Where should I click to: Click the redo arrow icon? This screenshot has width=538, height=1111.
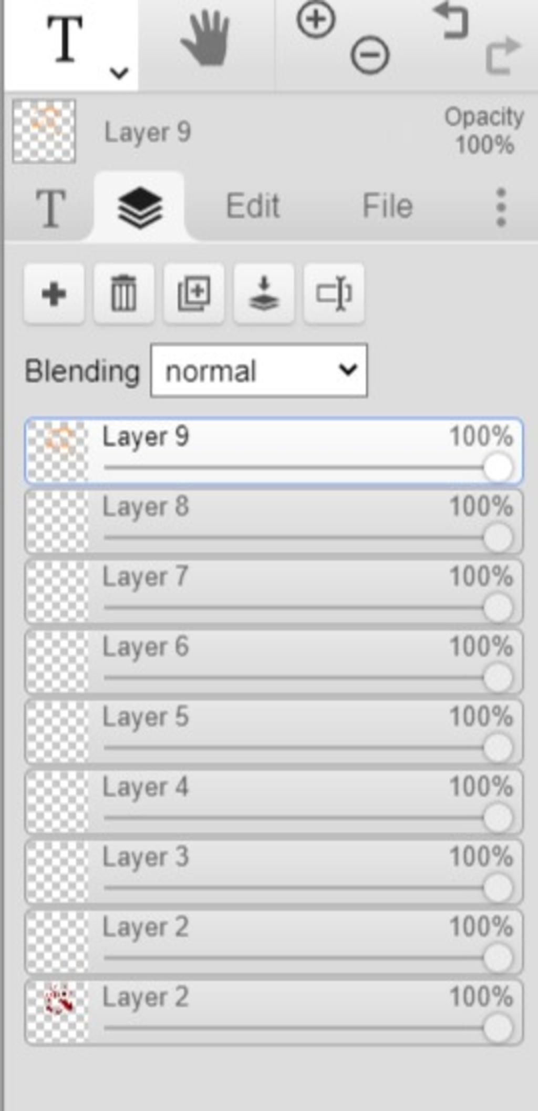point(503,56)
